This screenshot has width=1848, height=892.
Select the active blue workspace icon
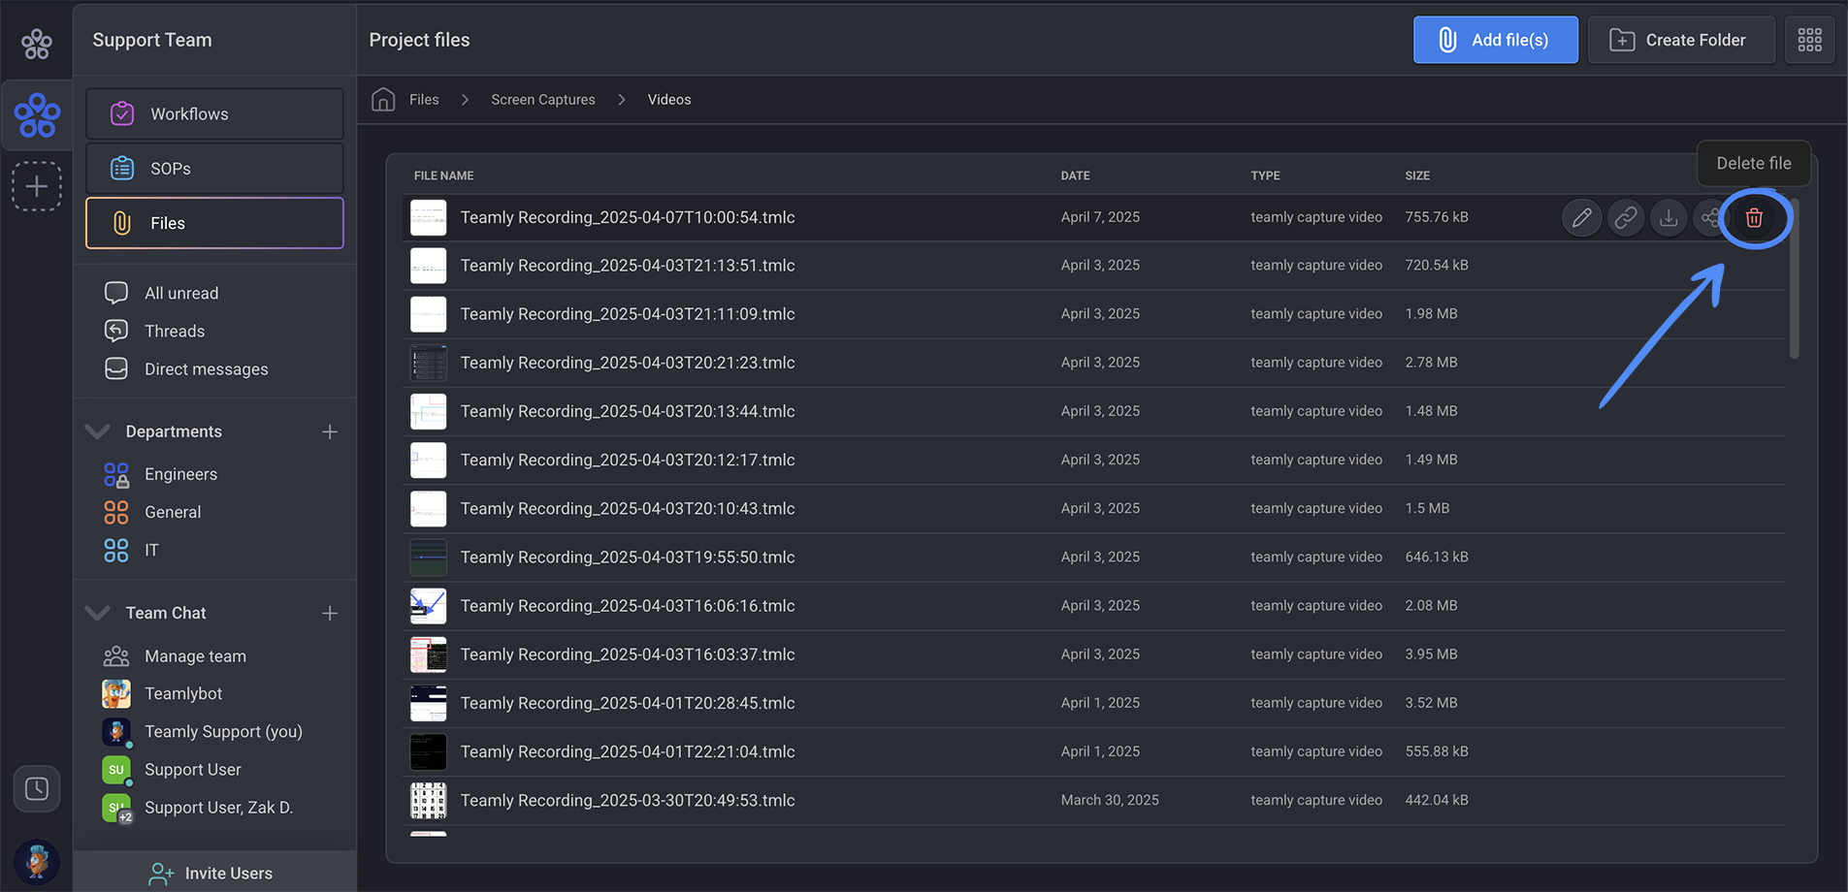pos(37,115)
